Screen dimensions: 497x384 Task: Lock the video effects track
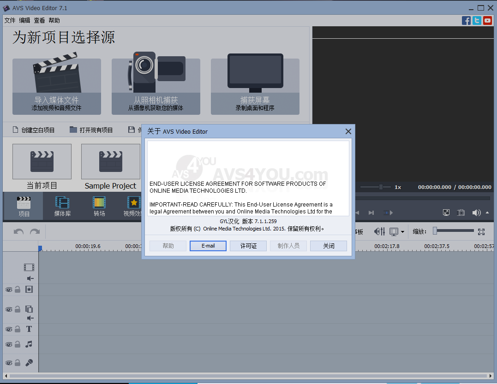(x=18, y=289)
